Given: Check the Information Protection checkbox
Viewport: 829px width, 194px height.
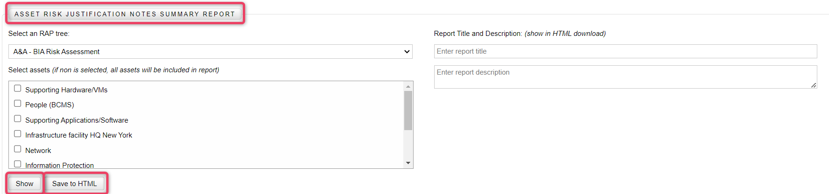Looking at the screenshot, I should (18, 164).
